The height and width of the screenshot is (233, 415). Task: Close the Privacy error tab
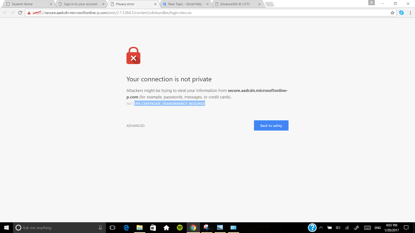155,4
